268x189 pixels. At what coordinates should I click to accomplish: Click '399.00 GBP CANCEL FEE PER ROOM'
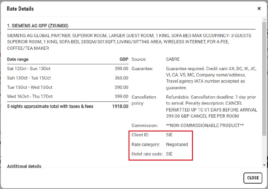[202, 116]
